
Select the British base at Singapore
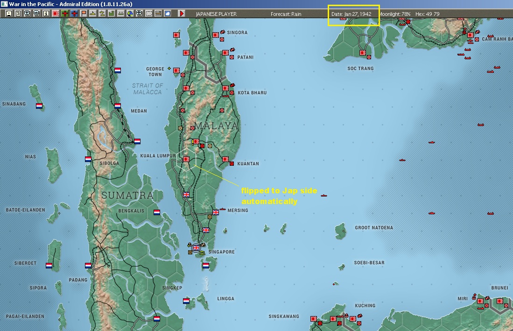tap(196, 247)
